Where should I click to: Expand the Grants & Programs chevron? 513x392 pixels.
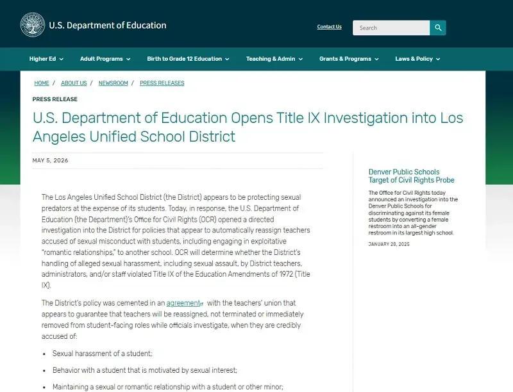(376, 59)
